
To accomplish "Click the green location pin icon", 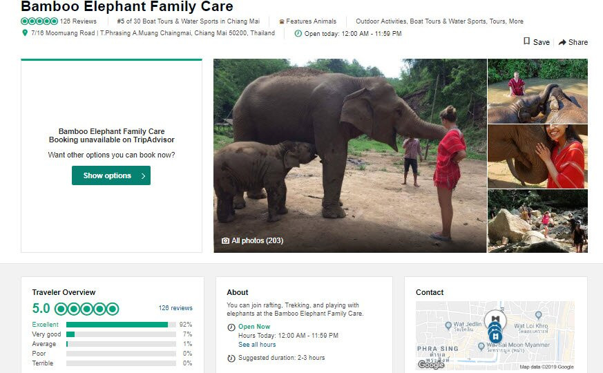I will click(x=25, y=32).
